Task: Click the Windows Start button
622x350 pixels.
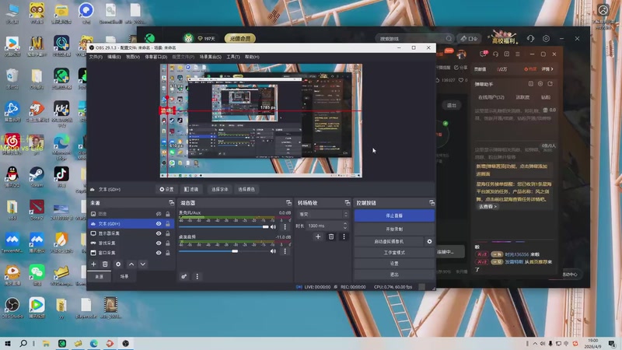Action: tap(8, 343)
